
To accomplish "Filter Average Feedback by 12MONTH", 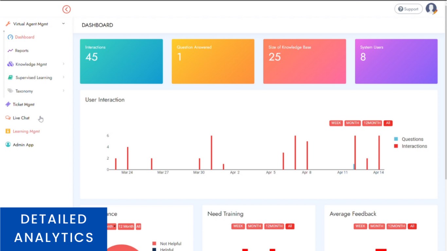I will coord(396,226).
